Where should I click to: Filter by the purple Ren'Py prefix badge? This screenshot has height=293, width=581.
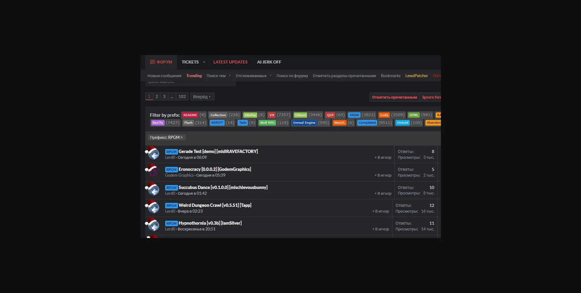(x=158, y=123)
